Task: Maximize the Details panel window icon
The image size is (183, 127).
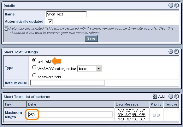Action: point(176,5)
